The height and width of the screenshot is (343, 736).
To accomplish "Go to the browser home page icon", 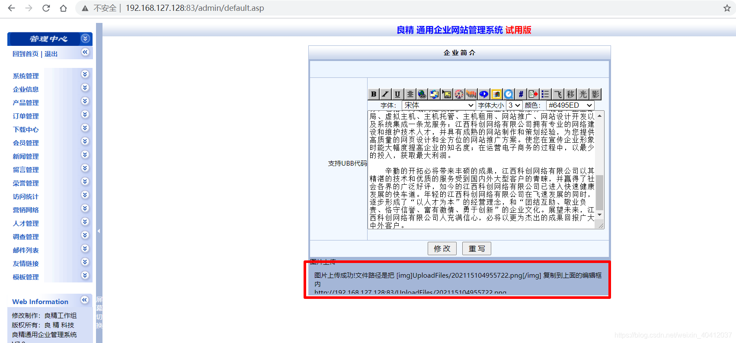I will point(63,8).
